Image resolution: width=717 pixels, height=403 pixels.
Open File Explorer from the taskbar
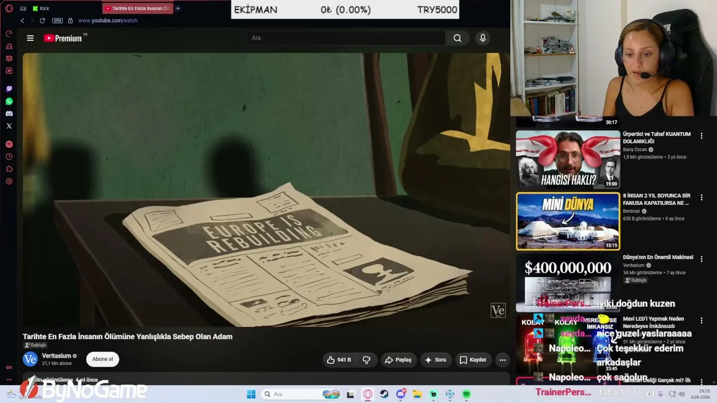click(x=417, y=394)
